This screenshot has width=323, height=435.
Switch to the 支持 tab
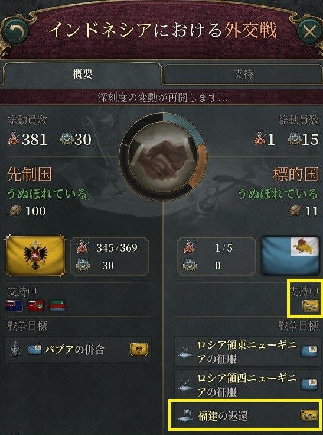(243, 74)
